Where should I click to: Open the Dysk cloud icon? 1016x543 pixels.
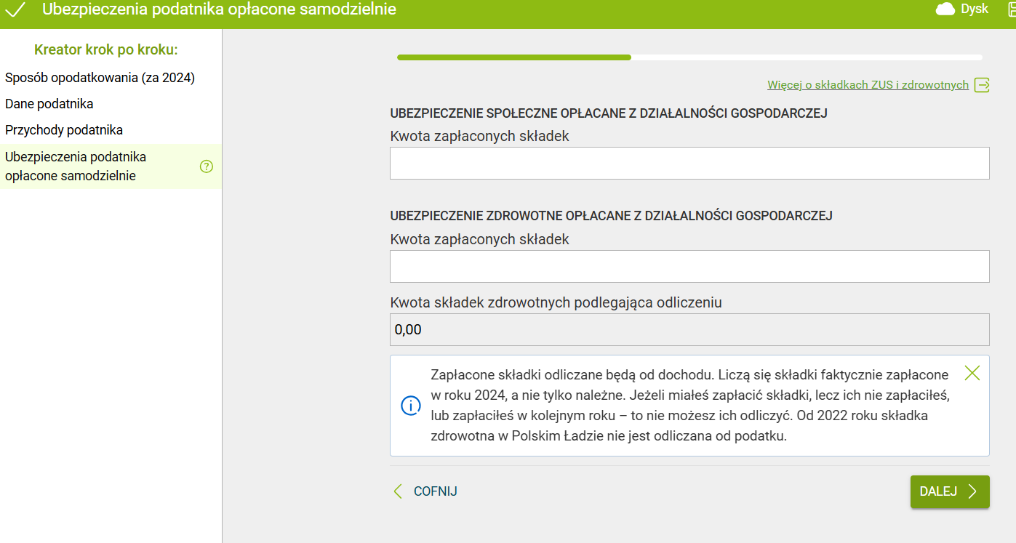point(945,9)
